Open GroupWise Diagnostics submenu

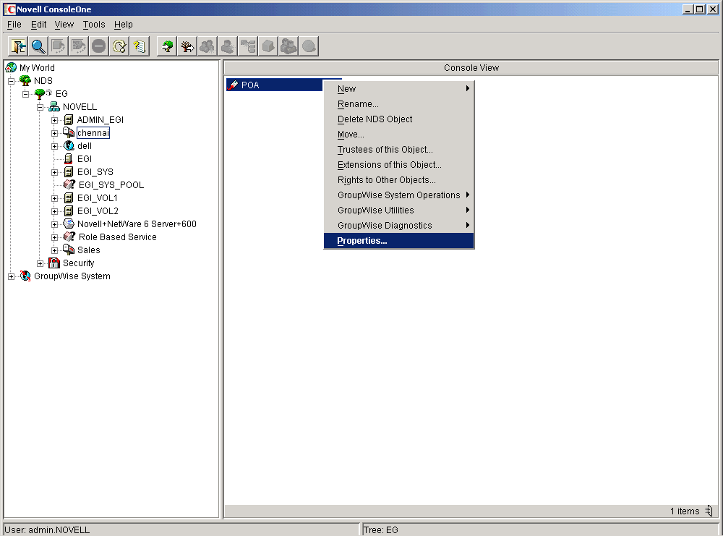(x=399, y=226)
